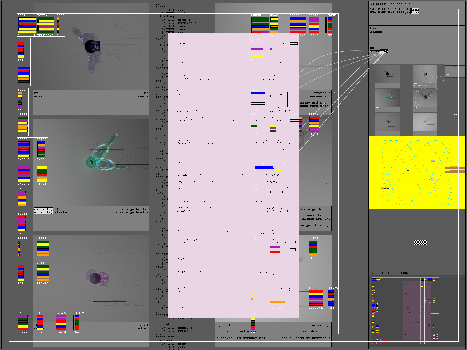Click the color bar stack labeled 'Light' numbered 20974
467x350 pixels.
tap(314, 125)
